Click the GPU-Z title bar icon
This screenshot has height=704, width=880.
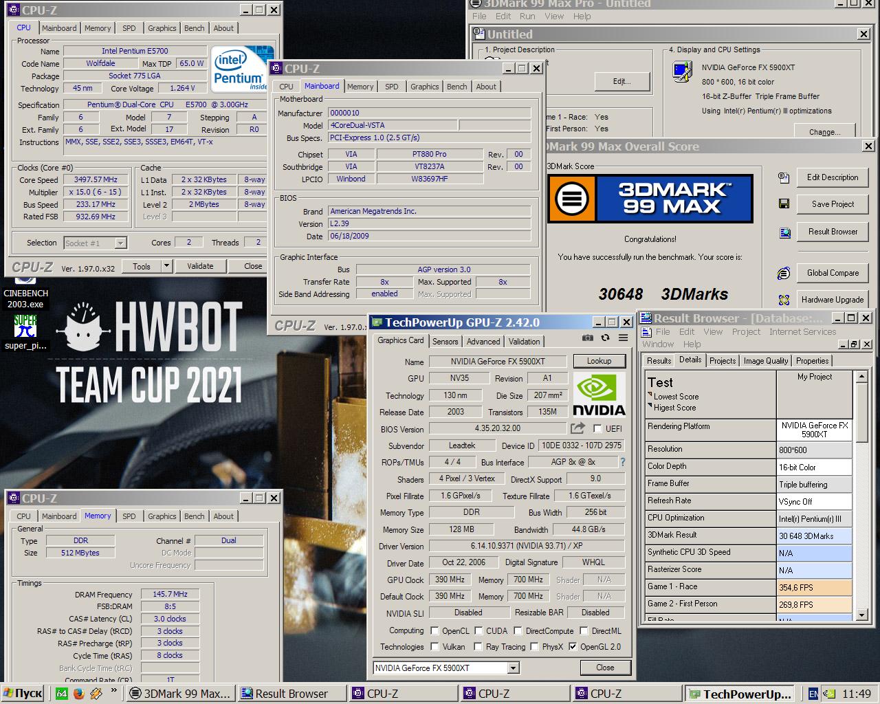(377, 322)
